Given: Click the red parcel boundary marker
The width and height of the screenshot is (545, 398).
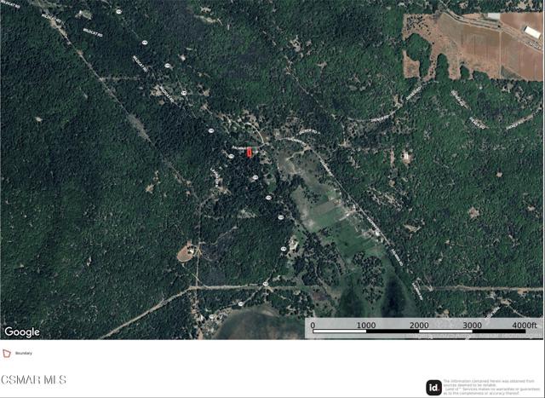Looking at the screenshot, I should click(250, 153).
